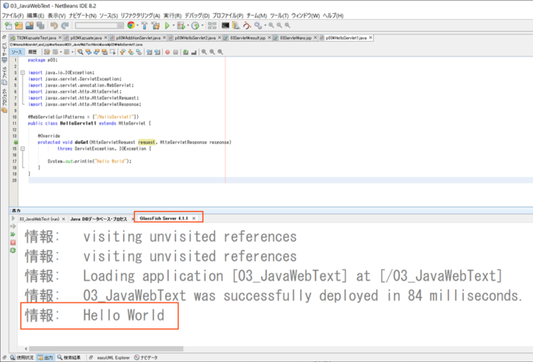Click the Chrome browser icon in toolbar
The height and width of the screenshot is (362, 533).
click(131, 25)
